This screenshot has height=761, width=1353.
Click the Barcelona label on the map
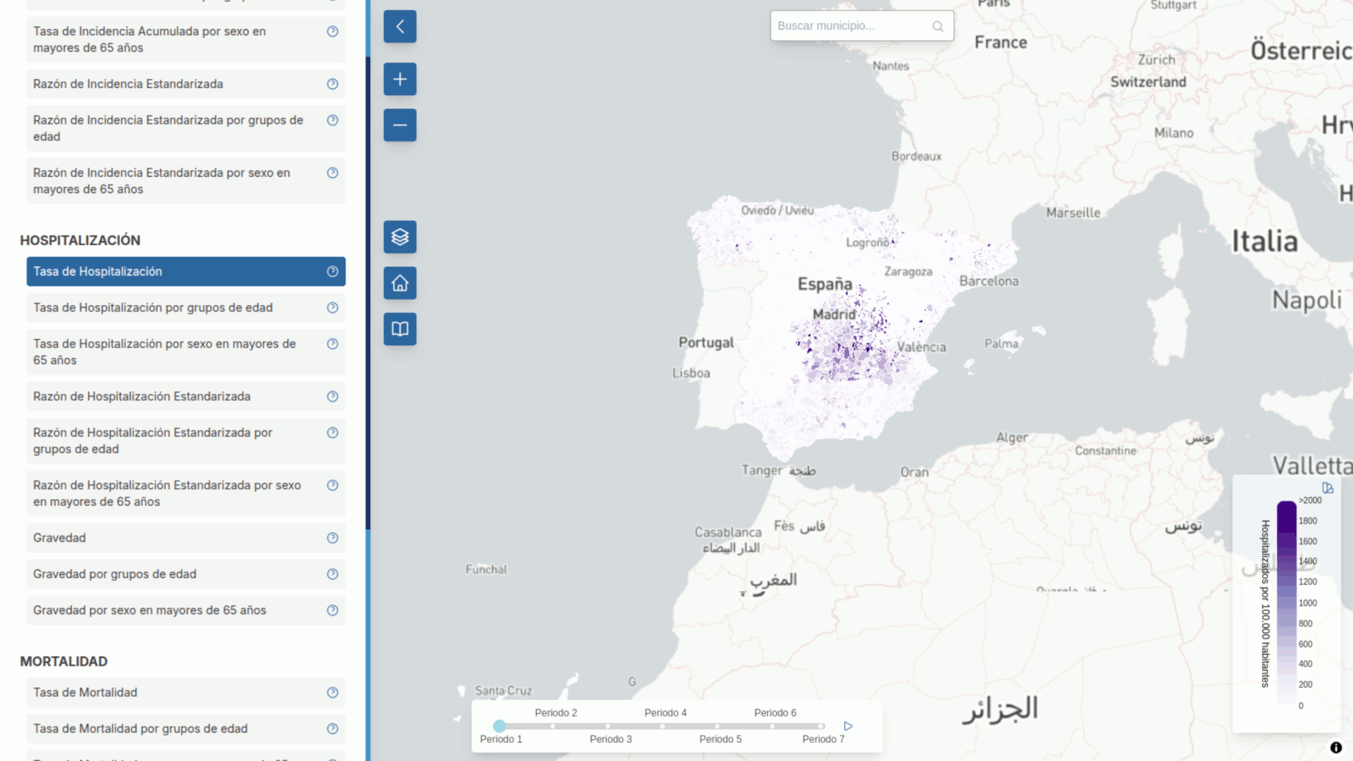pyautogui.click(x=989, y=281)
